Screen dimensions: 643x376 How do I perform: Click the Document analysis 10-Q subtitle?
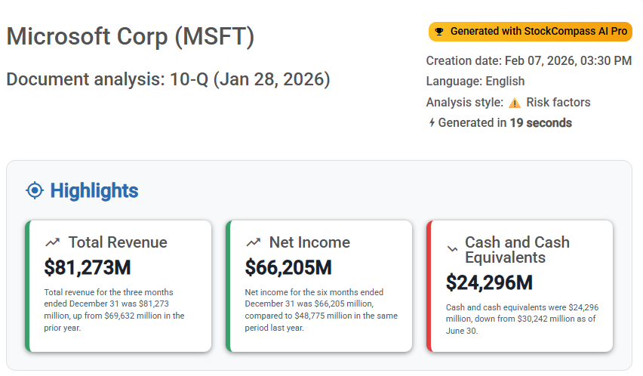point(168,79)
